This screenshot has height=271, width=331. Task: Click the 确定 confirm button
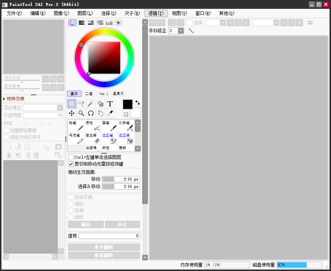pos(86,224)
